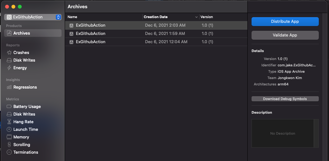Image resolution: width=329 pixels, height=161 pixels.
Task: Click the Terminations minus-circle icon
Action: 9,152
